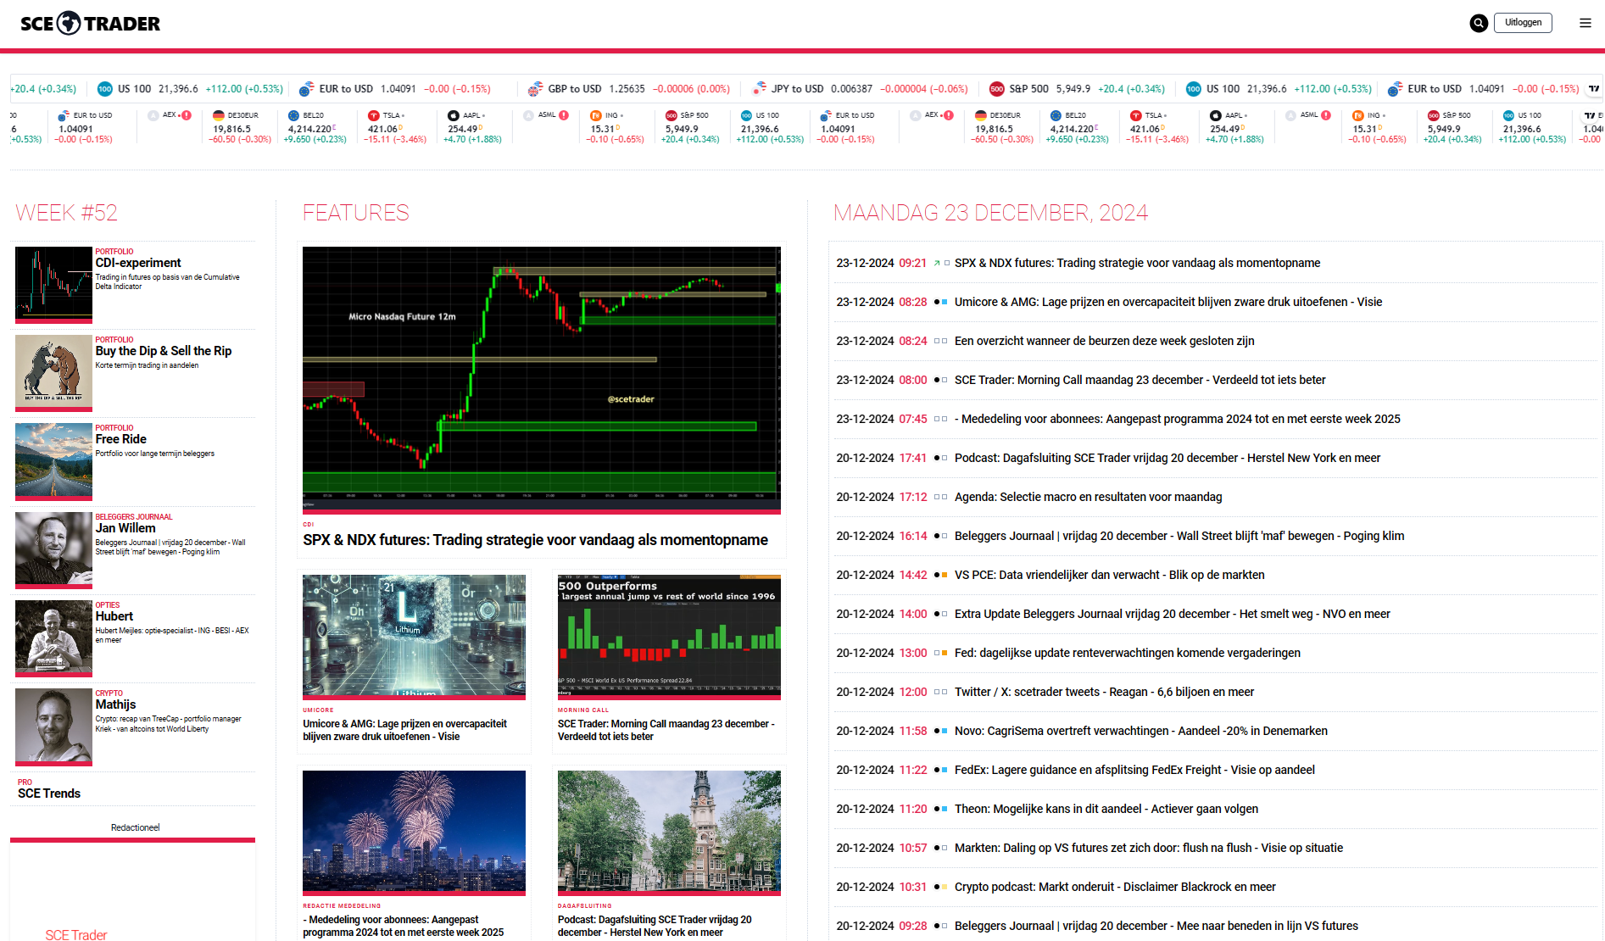Open the 17:41 Podcast Dagafsluiting news row

[x=1214, y=459]
